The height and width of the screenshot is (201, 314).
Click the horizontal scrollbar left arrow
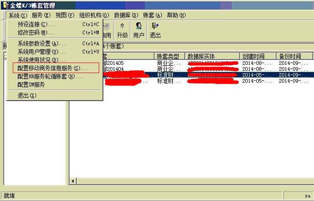[73, 181]
